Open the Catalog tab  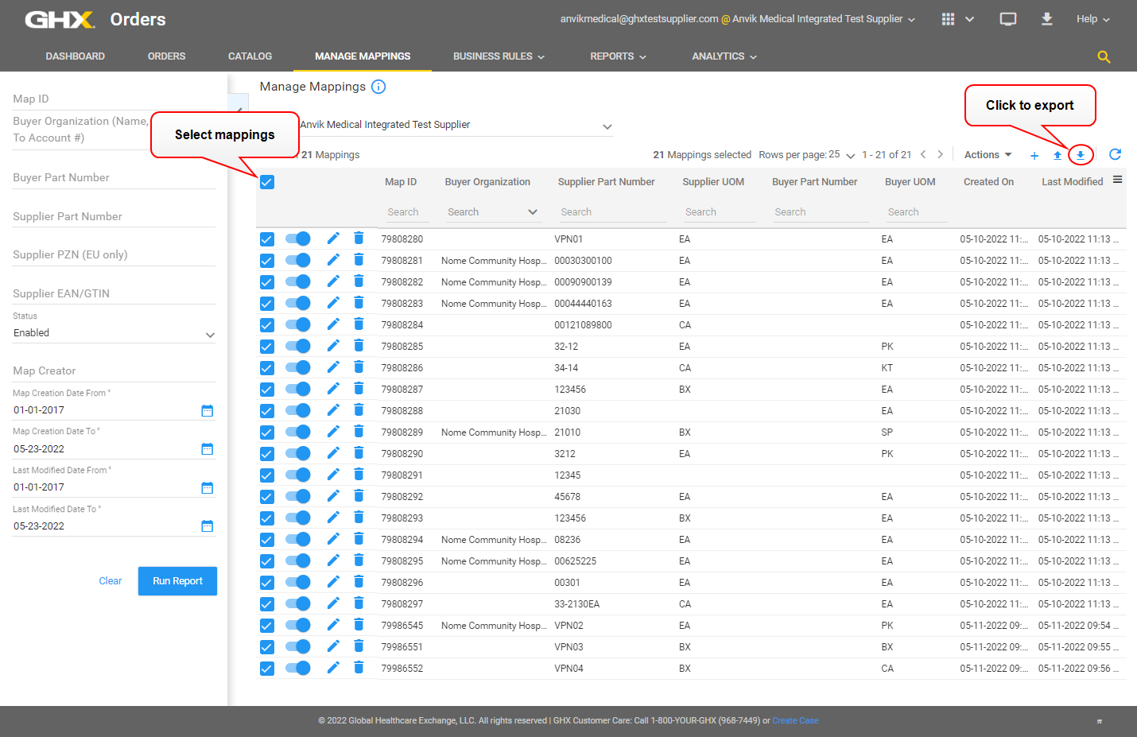tap(250, 56)
